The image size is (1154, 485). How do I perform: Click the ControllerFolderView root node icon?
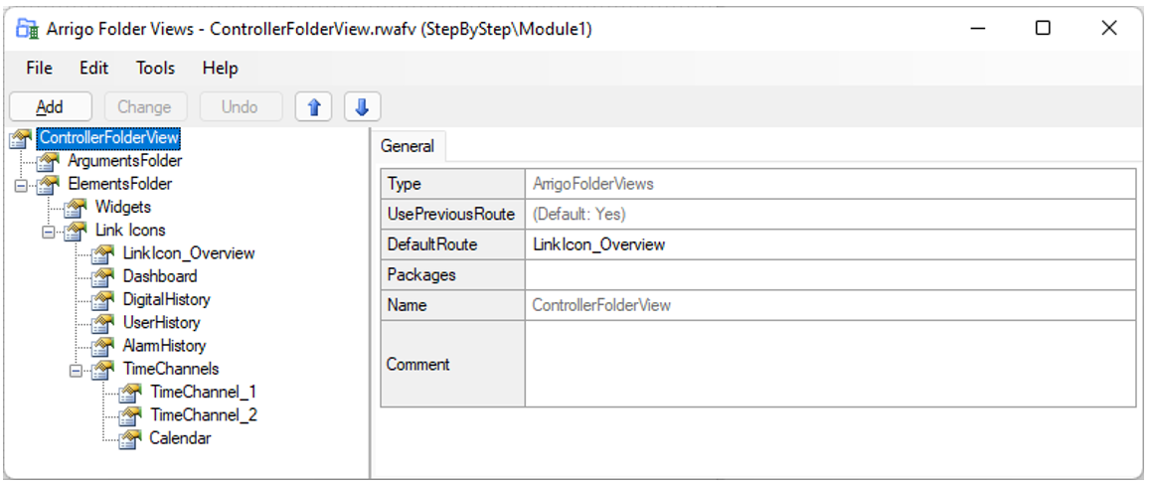[x=21, y=137]
